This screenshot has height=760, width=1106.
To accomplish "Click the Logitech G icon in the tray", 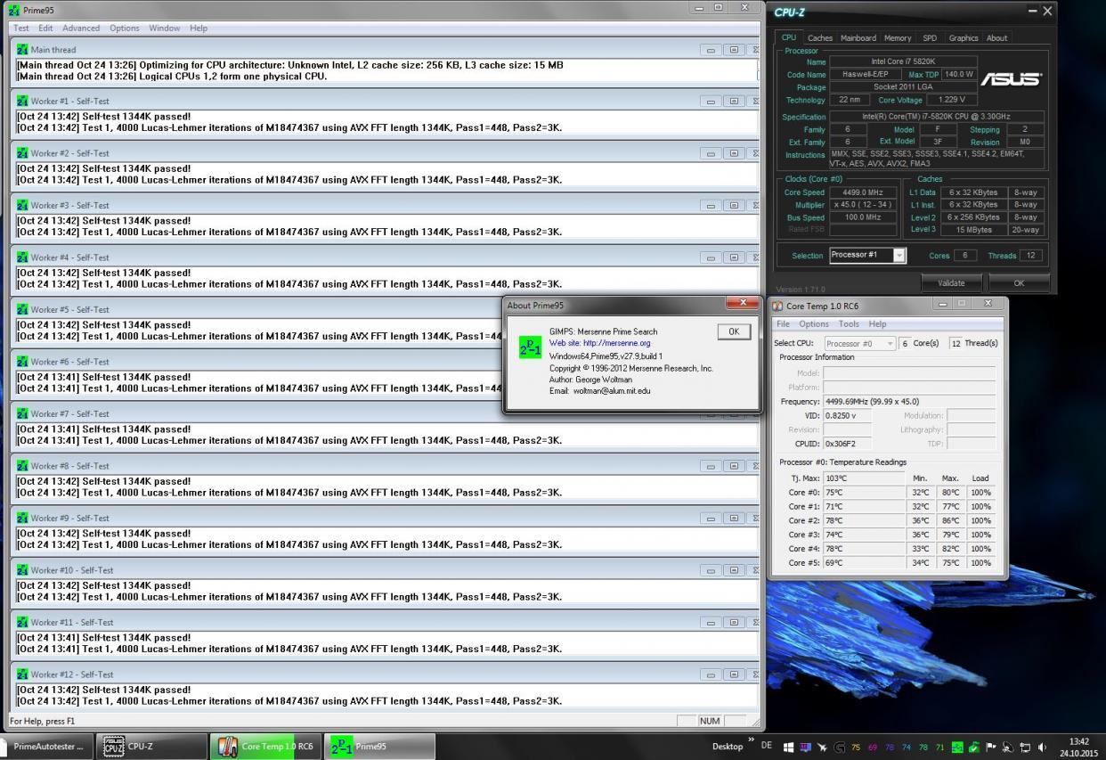I will (839, 748).
